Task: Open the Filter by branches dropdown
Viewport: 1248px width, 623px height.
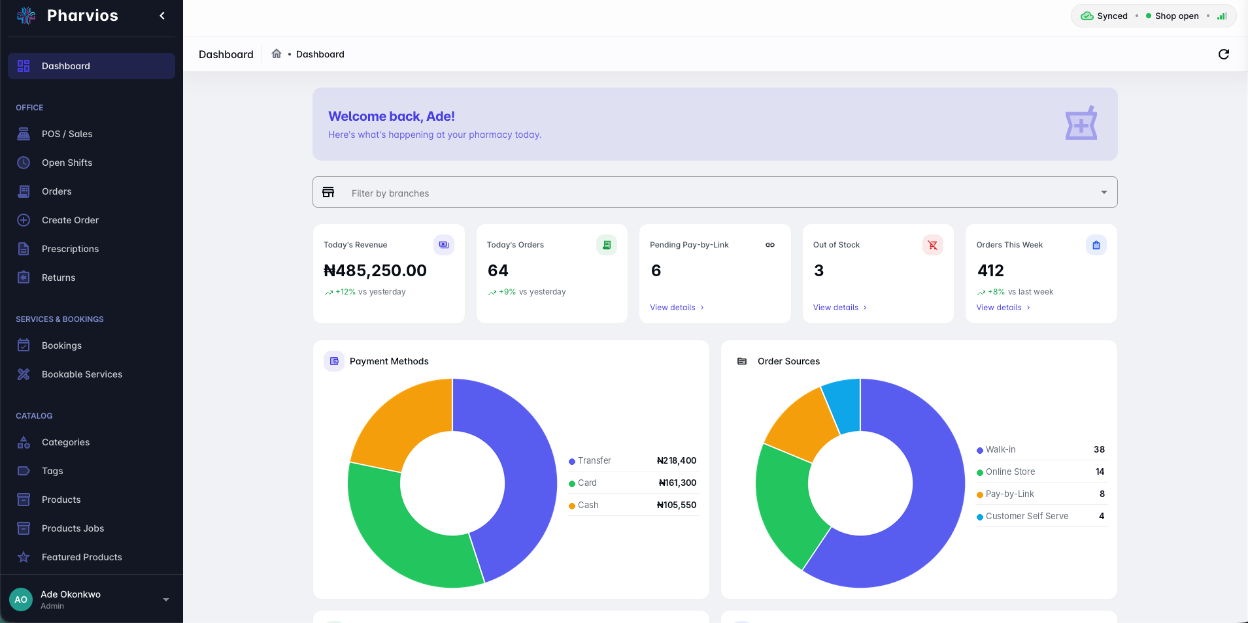Action: click(715, 192)
